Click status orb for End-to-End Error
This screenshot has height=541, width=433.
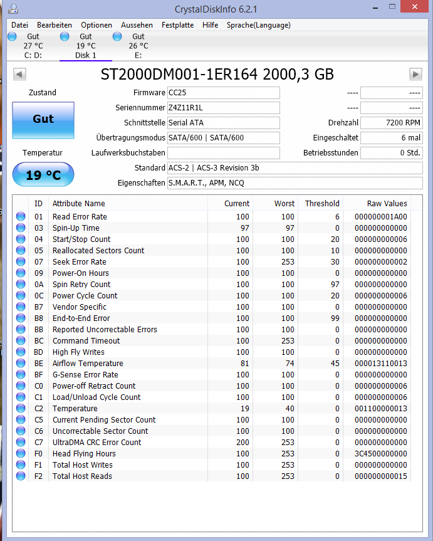(21, 318)
